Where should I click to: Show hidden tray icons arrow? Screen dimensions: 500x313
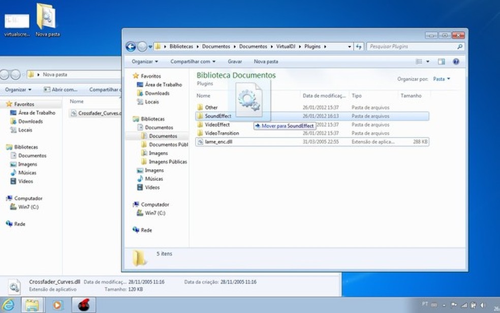pyautogui.click(x=444, y=305)
